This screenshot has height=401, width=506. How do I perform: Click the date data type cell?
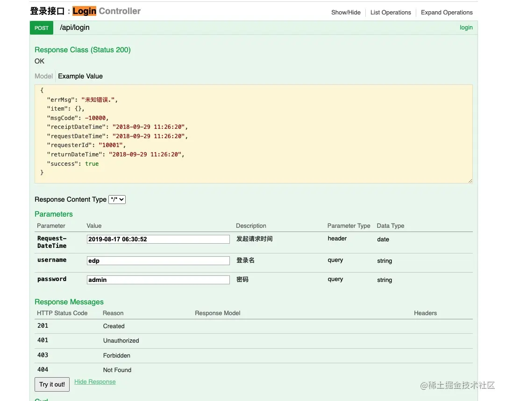click(x=383, y=239)
